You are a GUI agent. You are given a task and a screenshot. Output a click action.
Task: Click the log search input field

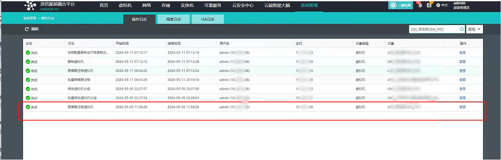coord(434,29)
